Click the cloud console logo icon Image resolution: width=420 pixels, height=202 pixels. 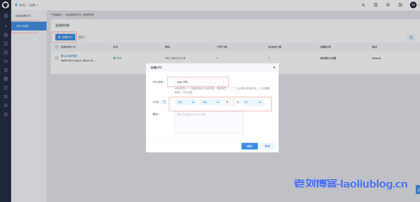5,5
